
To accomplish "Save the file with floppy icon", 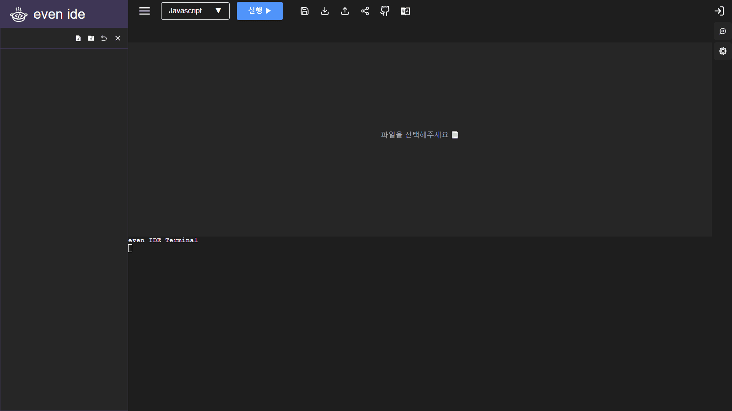I will 305,11.
